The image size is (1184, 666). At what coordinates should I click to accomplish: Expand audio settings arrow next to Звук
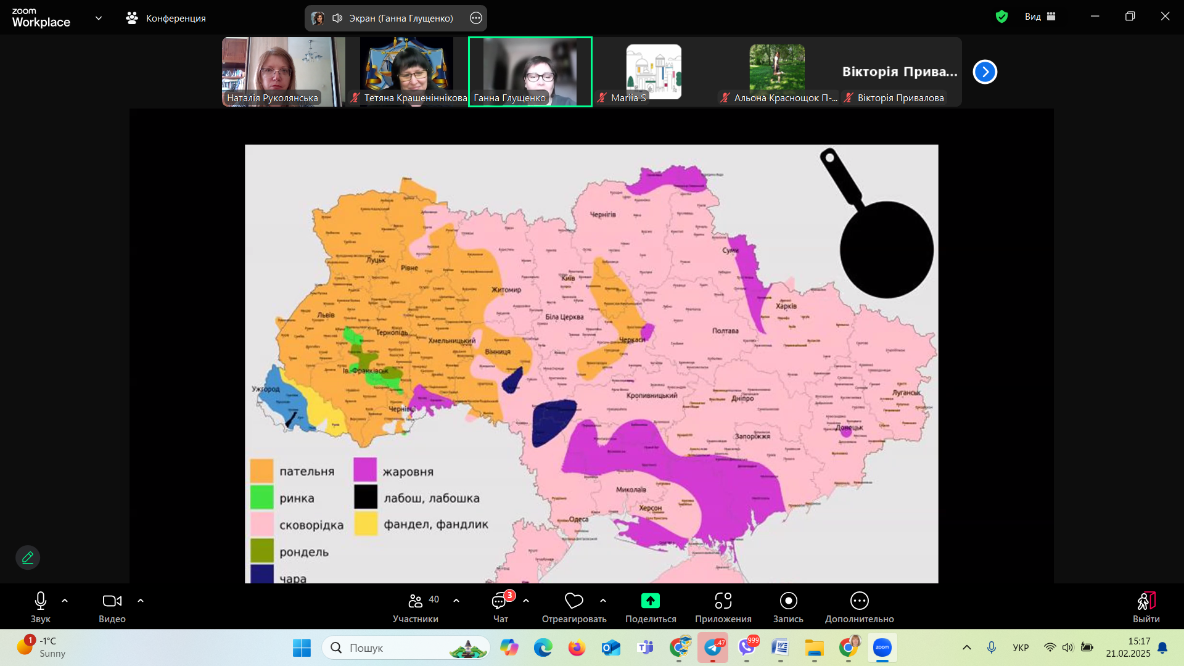tap(65, 601)
